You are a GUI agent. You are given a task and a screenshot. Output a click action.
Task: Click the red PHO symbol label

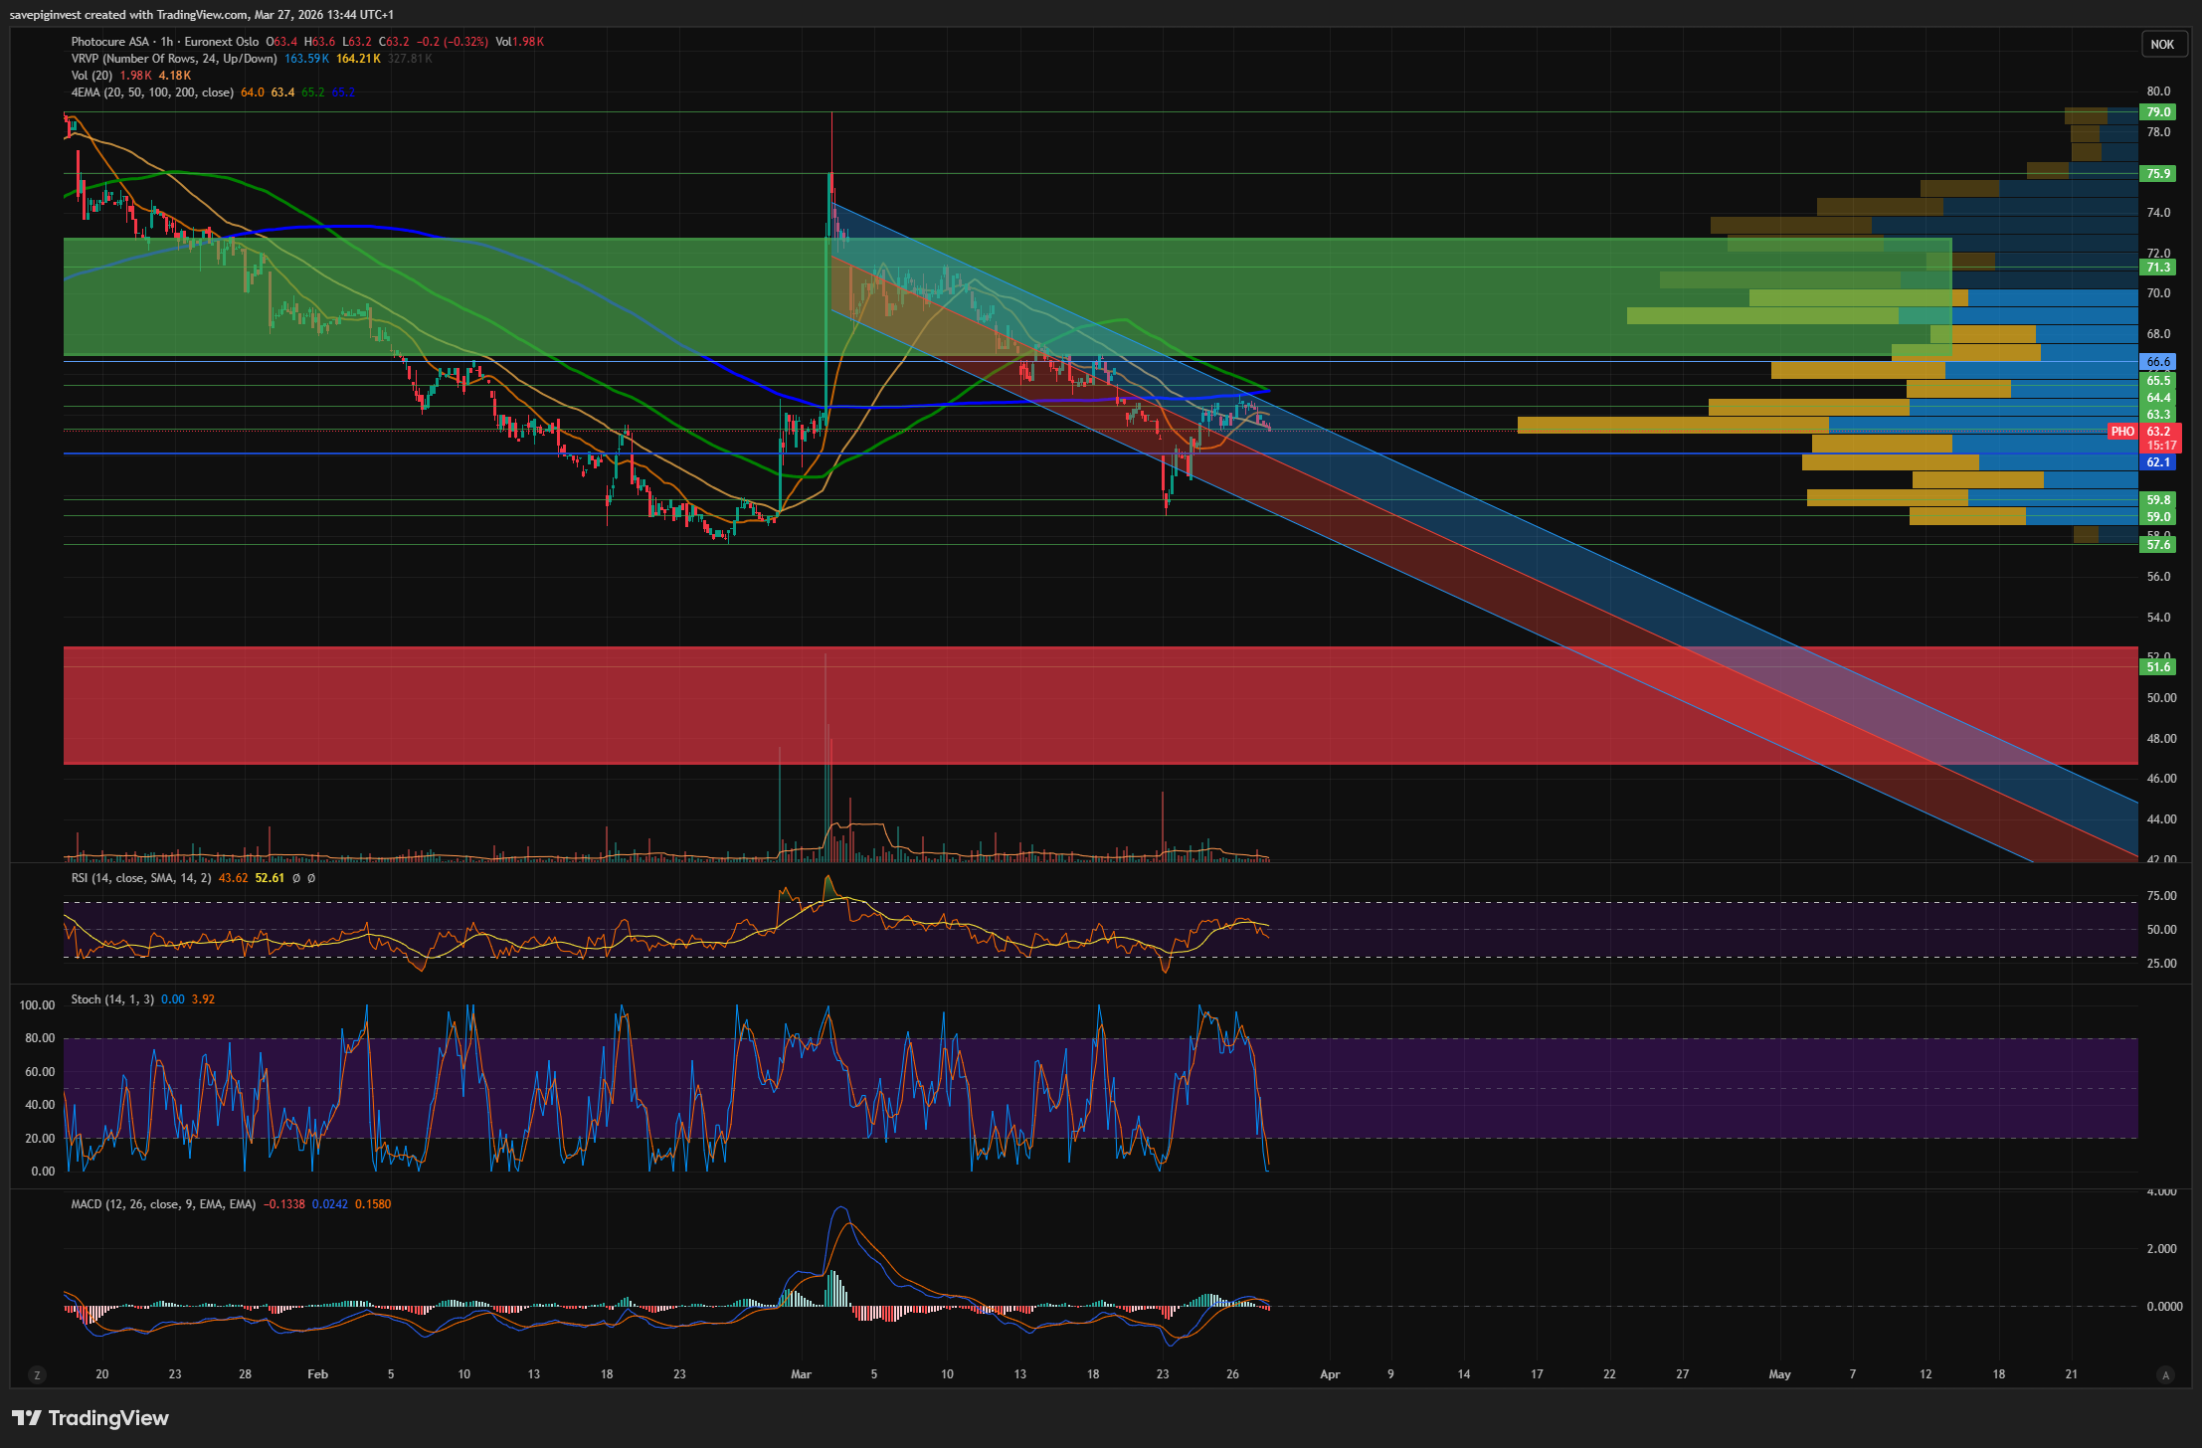pyautogui.click(x=2121, y=432)
